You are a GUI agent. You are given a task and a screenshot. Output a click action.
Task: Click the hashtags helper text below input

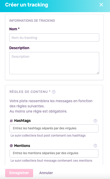[x=48, y=136]
